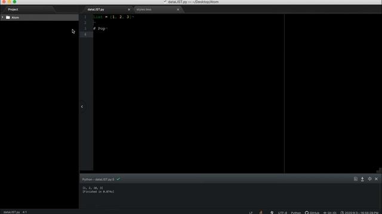This screenshot has width=382, height=214.
Task: Open the LF line ending selector
Action: point(251,213)
